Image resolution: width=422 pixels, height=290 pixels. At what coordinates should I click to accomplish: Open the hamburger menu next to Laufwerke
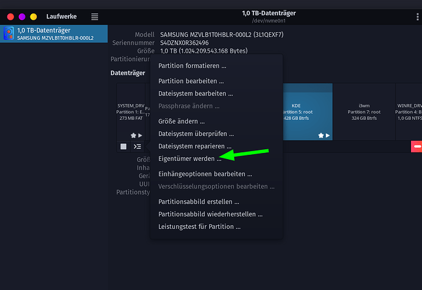pos(94,17)
